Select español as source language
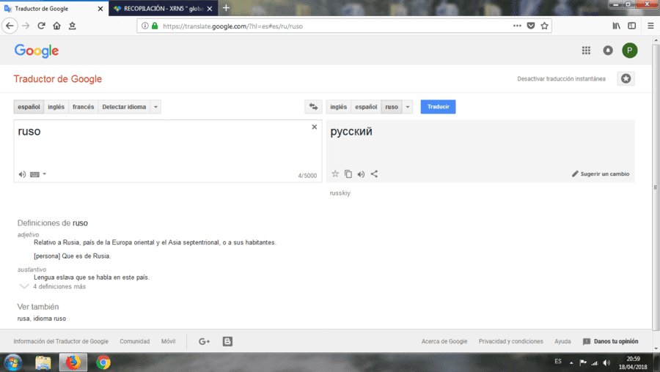Screen dimensions: 660x372 point(29,107)
